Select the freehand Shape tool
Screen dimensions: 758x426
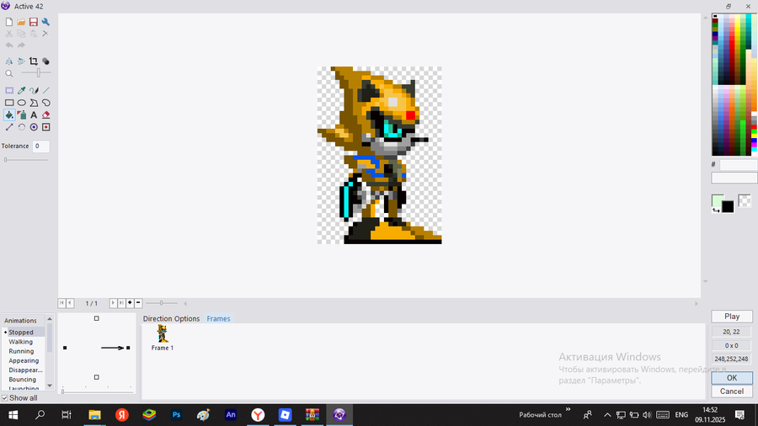[46, 103]
